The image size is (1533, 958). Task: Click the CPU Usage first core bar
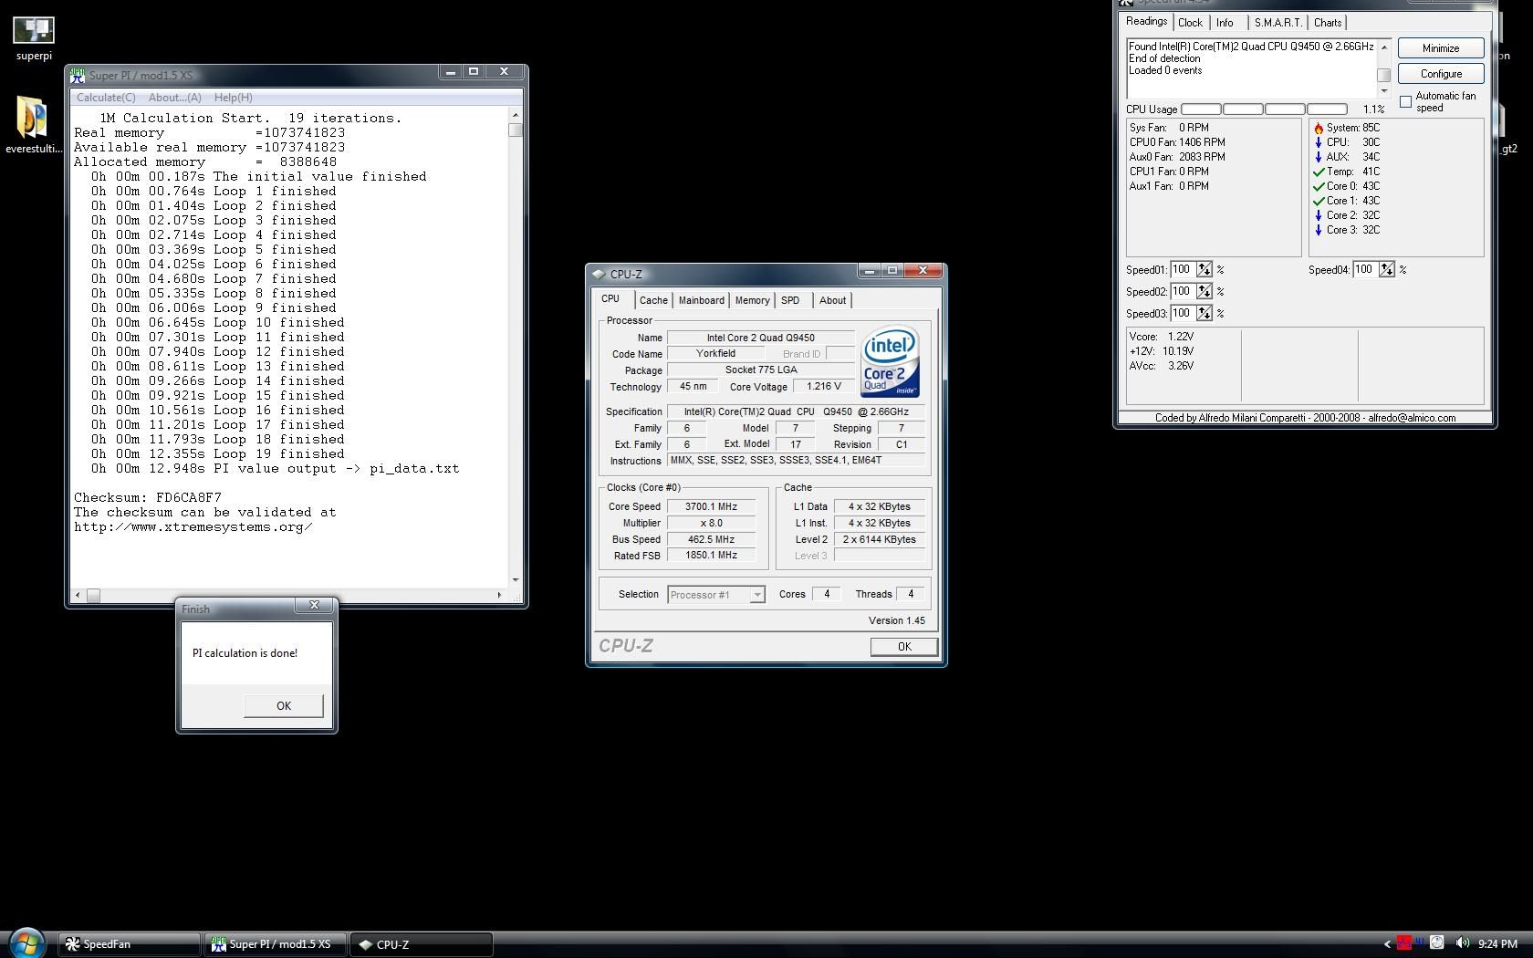[x=1201, y=109]
